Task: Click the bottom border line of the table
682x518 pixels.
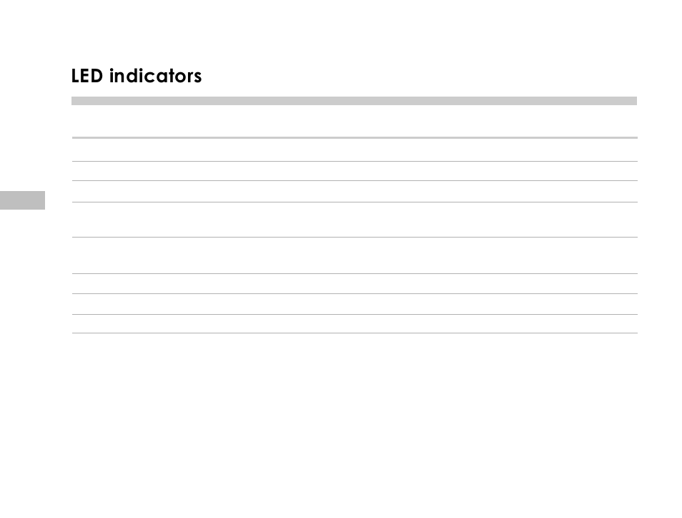Action: pos(355,333)
